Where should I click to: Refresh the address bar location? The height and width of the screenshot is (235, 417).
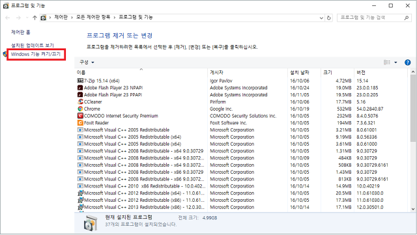click(x=328, y=18)
